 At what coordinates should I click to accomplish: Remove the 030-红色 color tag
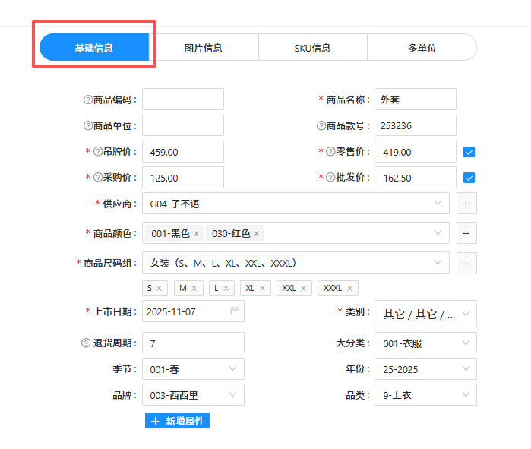click(x=256, y=234)
